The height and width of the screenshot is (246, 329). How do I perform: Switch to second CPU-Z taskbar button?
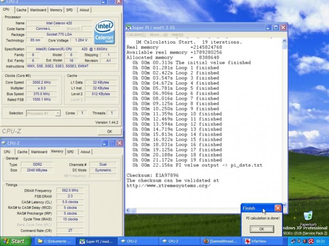[x=179, y=241]
